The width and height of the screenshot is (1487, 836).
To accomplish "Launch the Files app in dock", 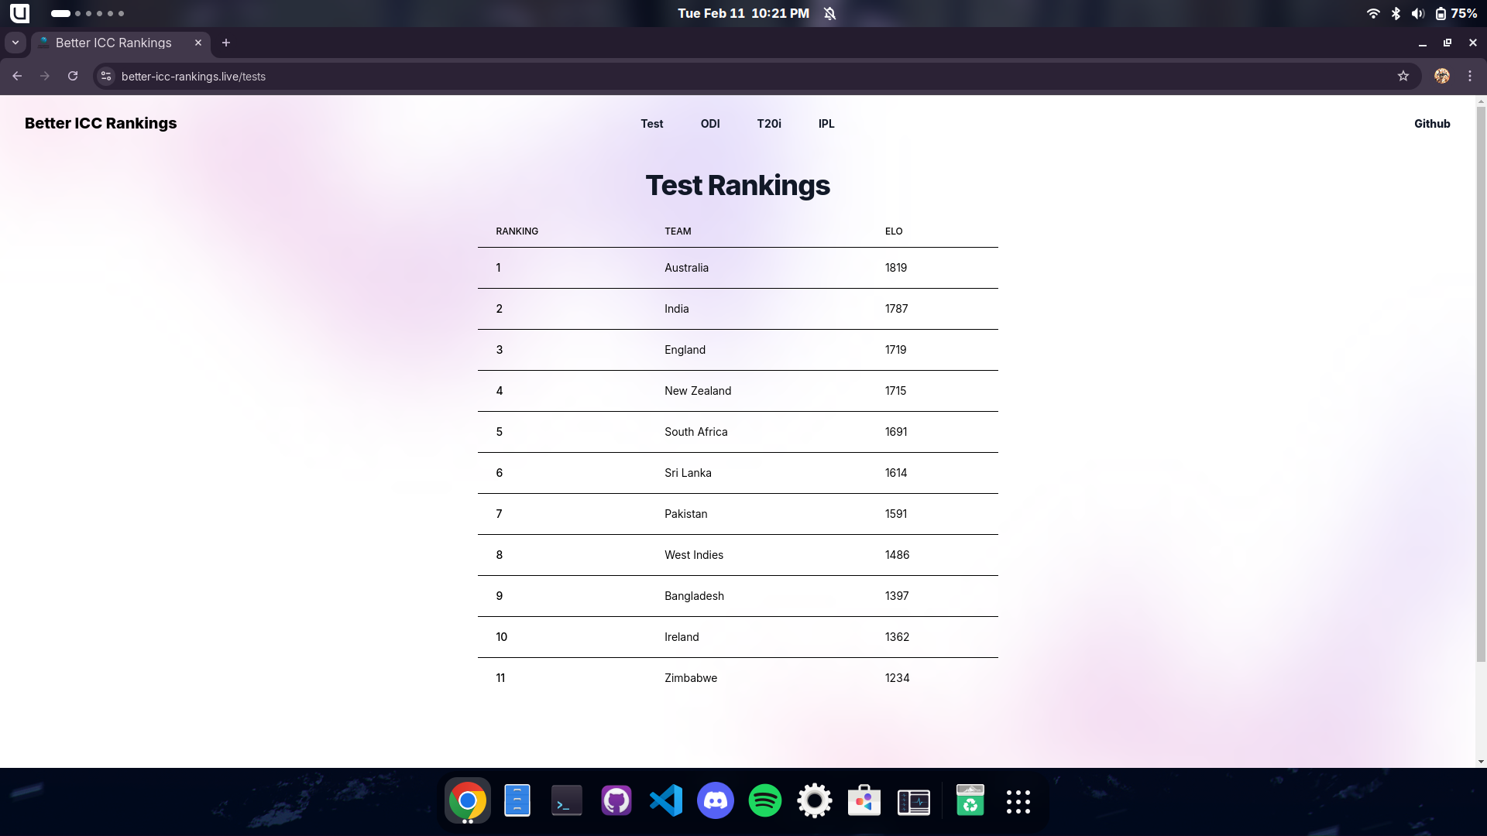I will pos(517,800).
